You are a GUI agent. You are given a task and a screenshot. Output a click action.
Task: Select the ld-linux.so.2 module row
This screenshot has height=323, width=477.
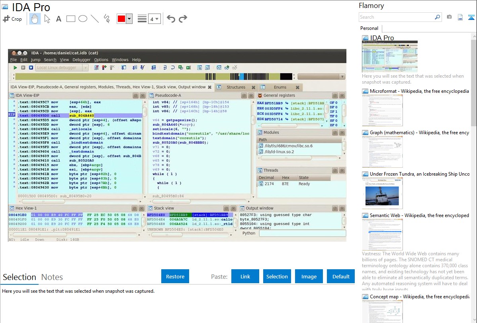tap(299, 152)
